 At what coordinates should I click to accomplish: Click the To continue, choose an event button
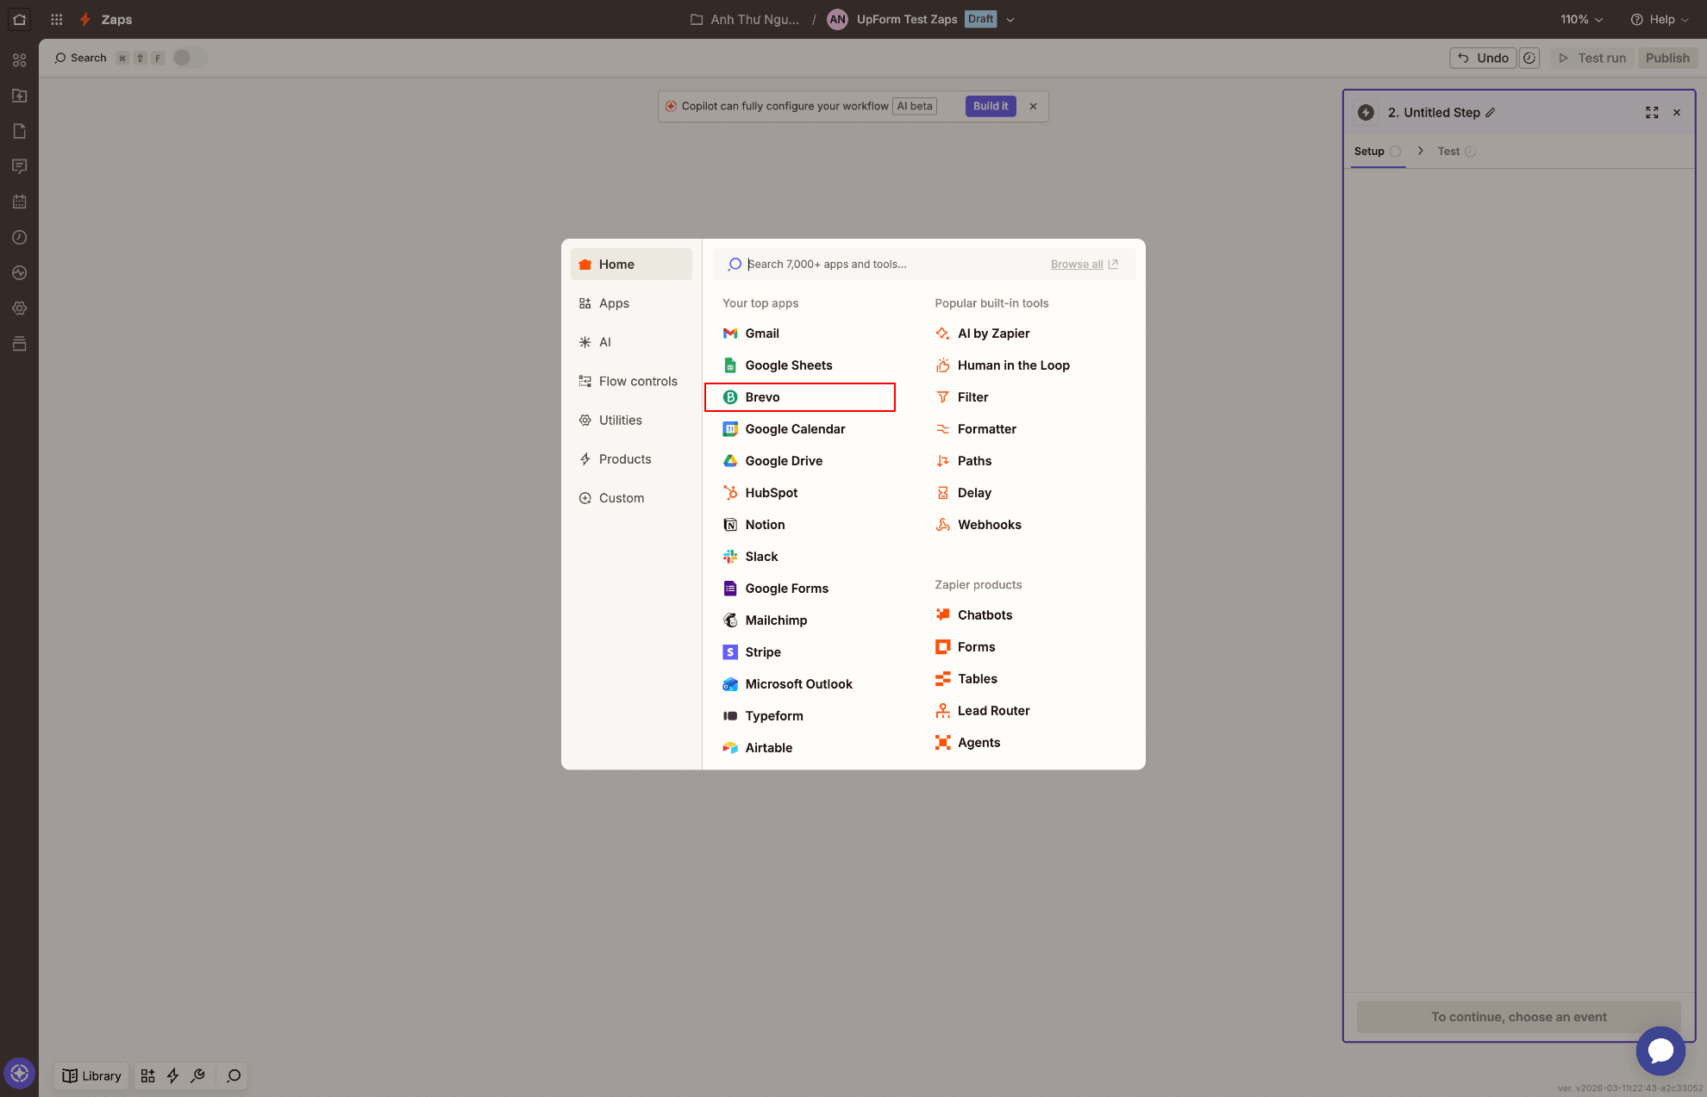[x=1519, y=1017]
